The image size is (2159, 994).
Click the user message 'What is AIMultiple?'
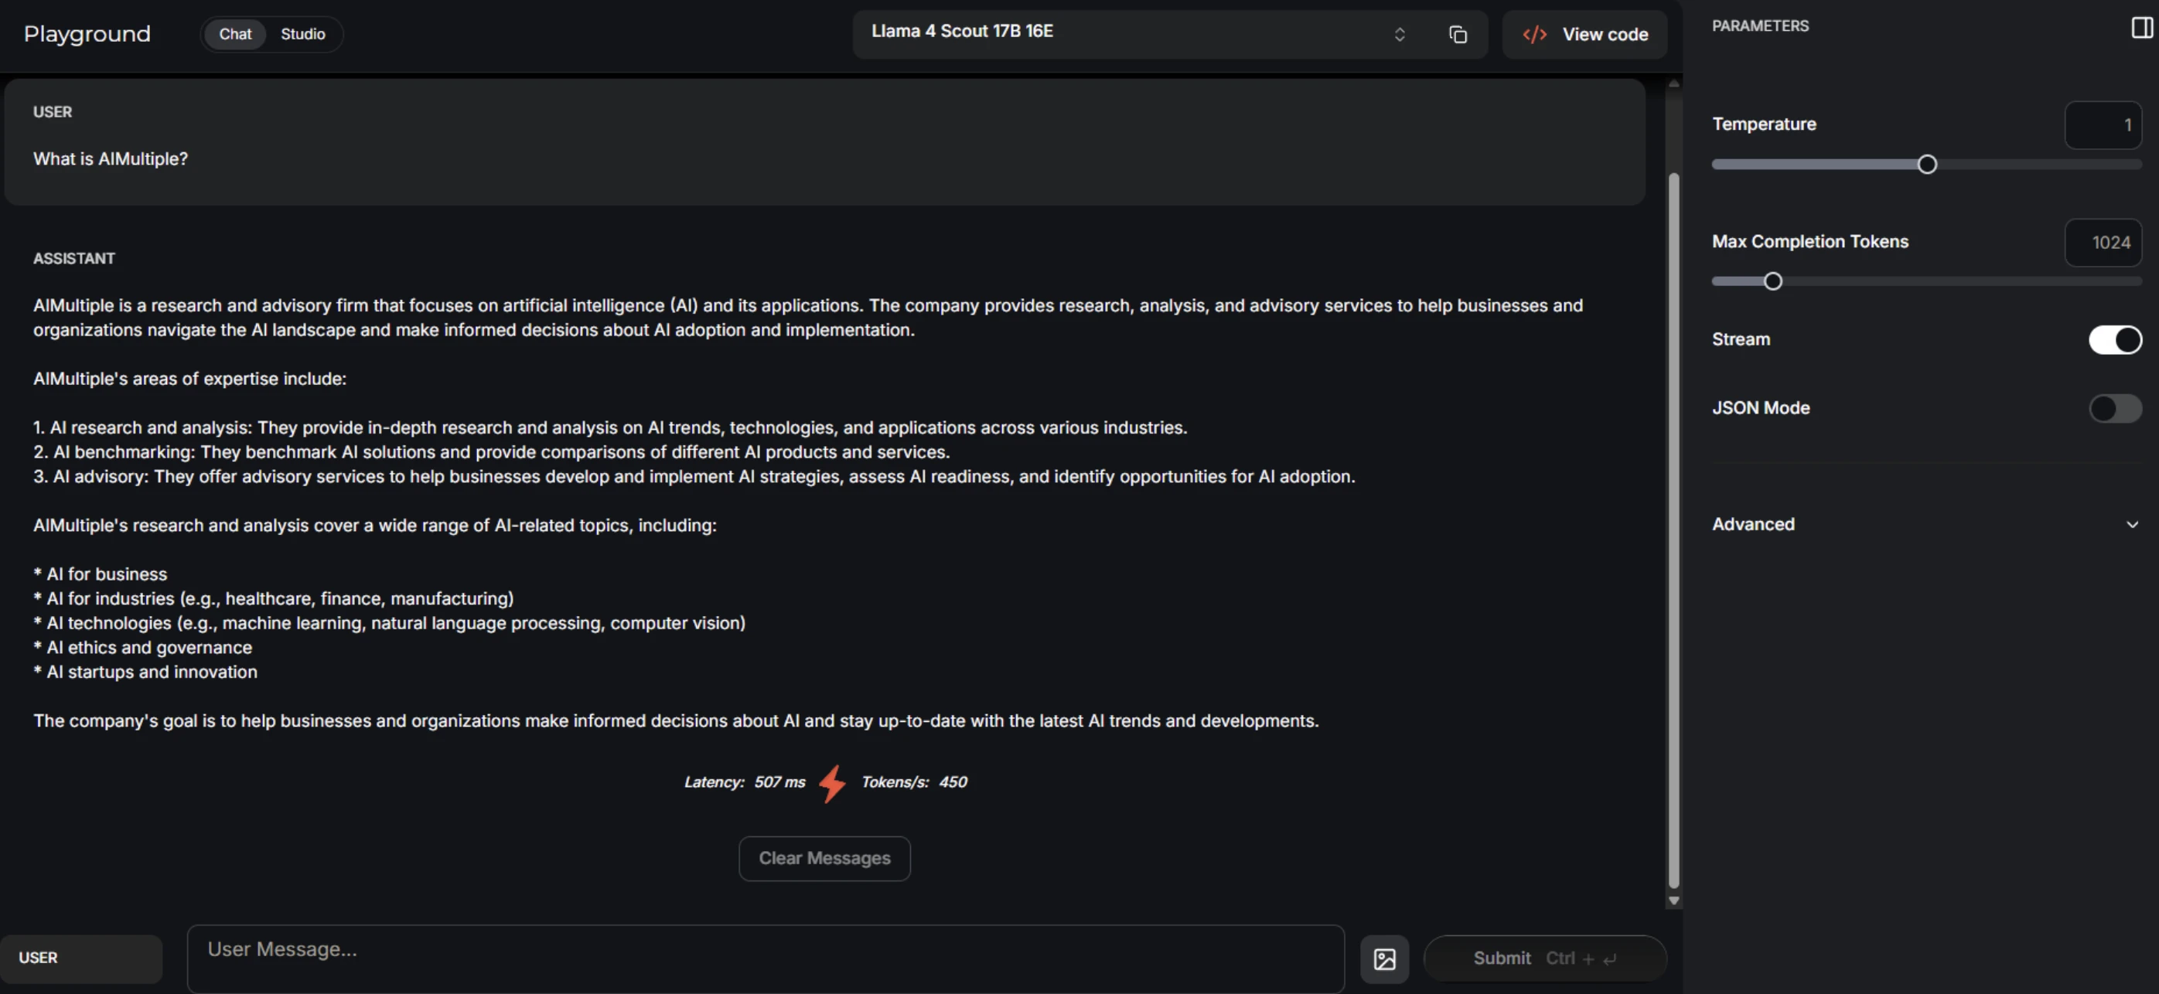click(111, 159)
